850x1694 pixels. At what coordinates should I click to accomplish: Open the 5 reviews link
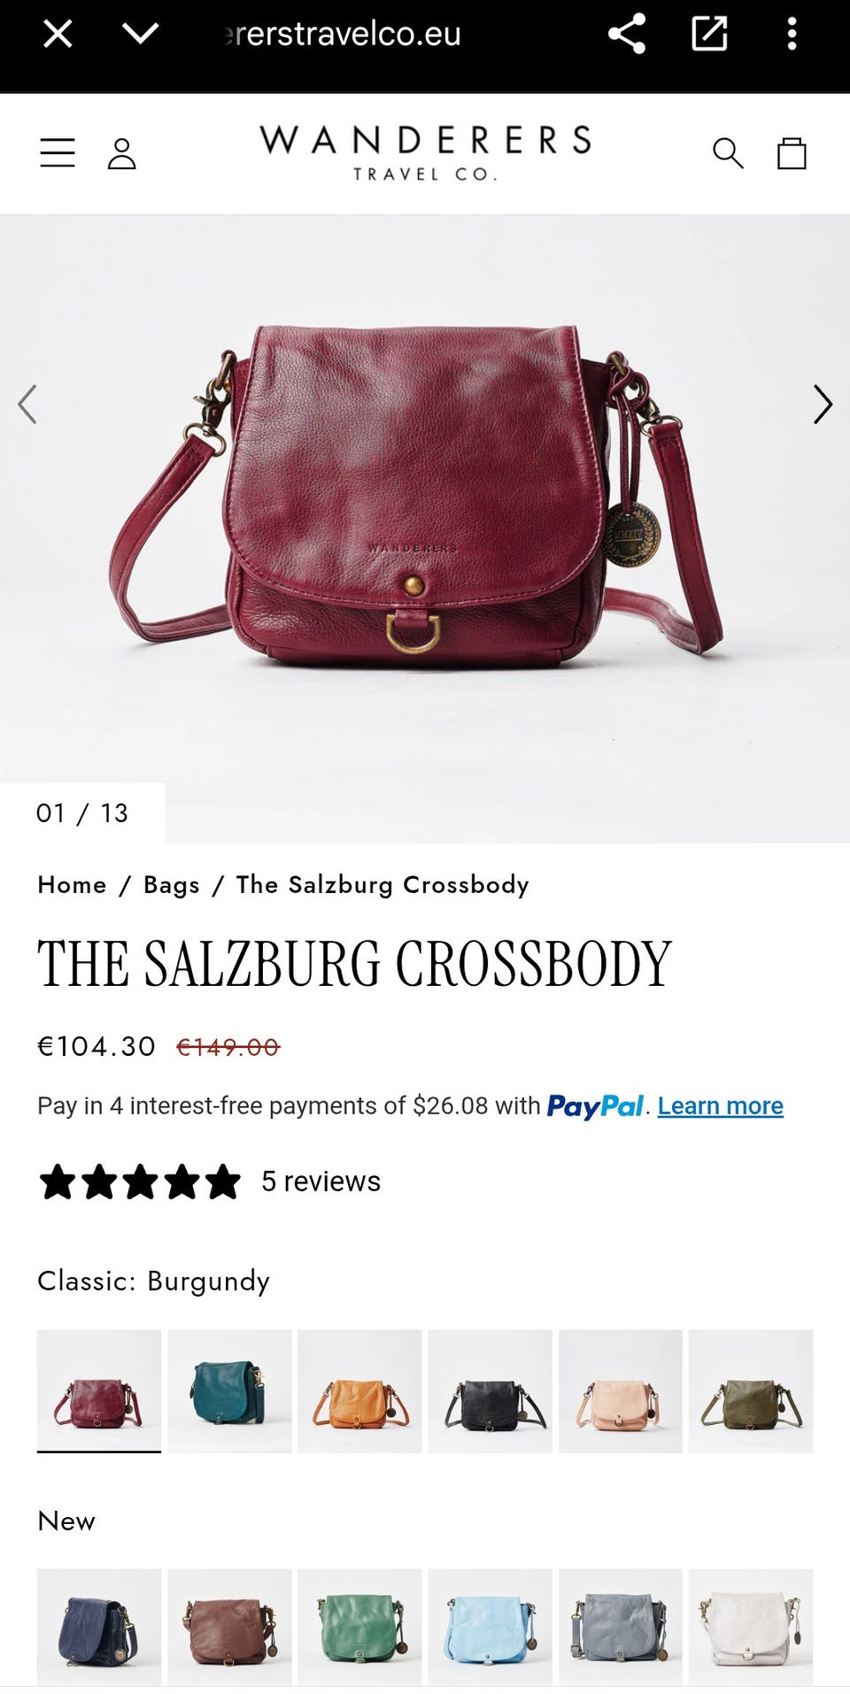click(x=321, y=1181)
